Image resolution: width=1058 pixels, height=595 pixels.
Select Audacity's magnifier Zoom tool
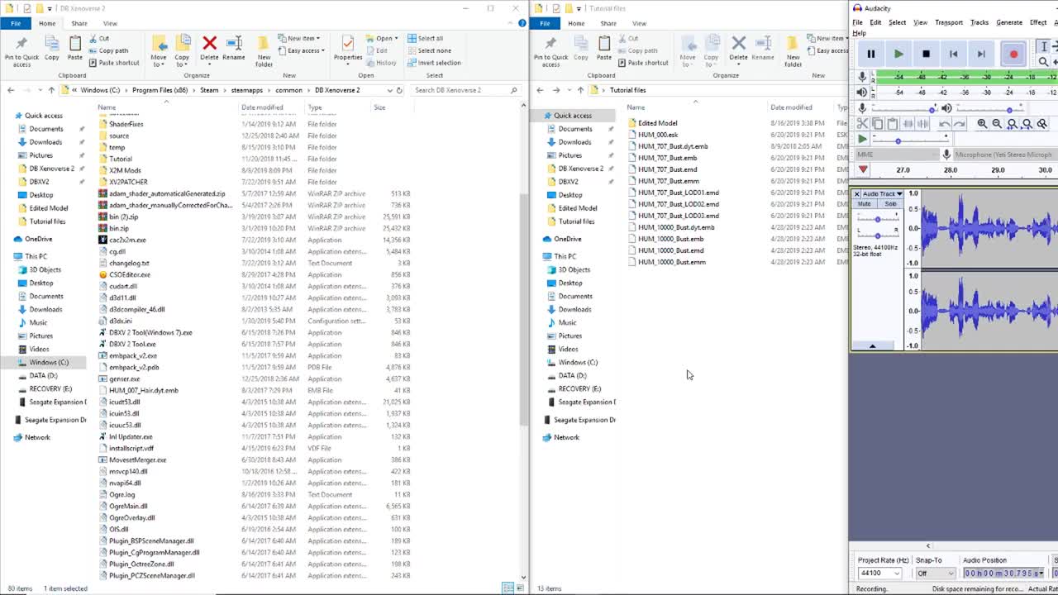tap(1044, 62)
